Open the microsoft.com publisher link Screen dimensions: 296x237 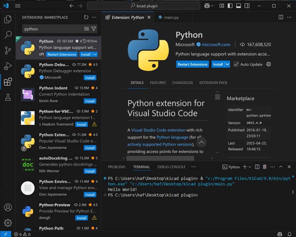216,45
